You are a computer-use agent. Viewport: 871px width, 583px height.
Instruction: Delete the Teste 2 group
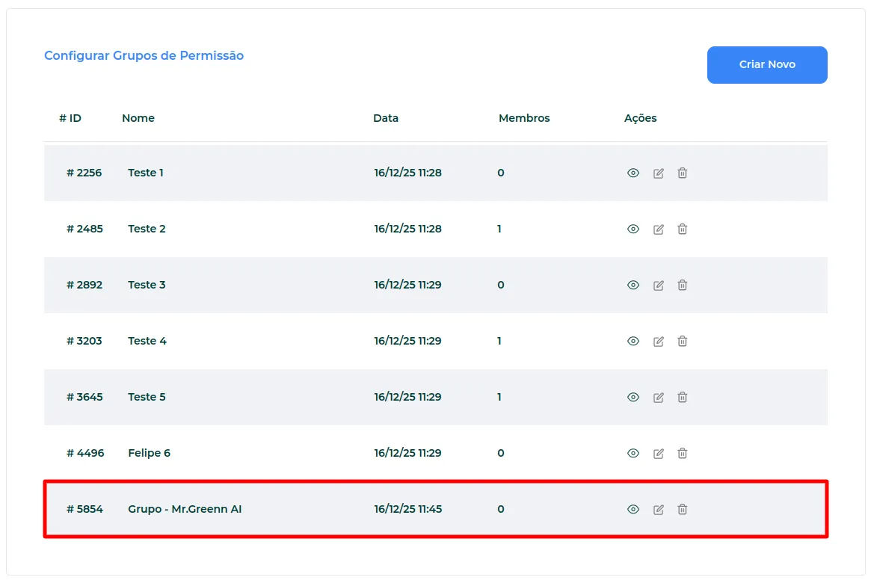point(682,229)
